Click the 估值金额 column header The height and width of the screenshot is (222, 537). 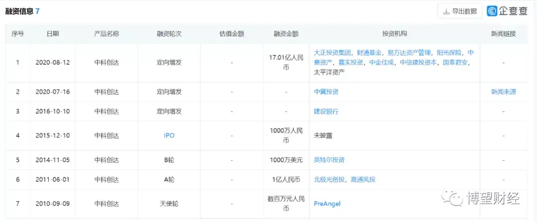coord(232,34)
